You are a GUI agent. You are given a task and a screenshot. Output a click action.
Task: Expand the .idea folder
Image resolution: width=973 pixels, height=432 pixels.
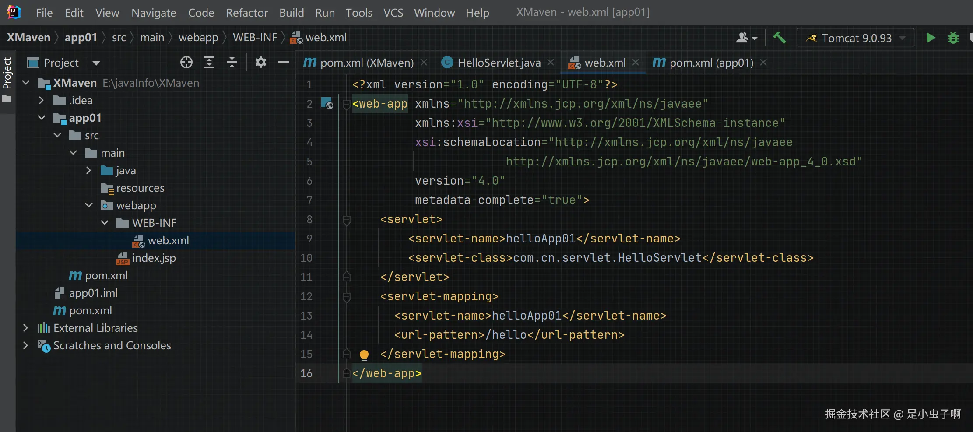click(41, 100)
